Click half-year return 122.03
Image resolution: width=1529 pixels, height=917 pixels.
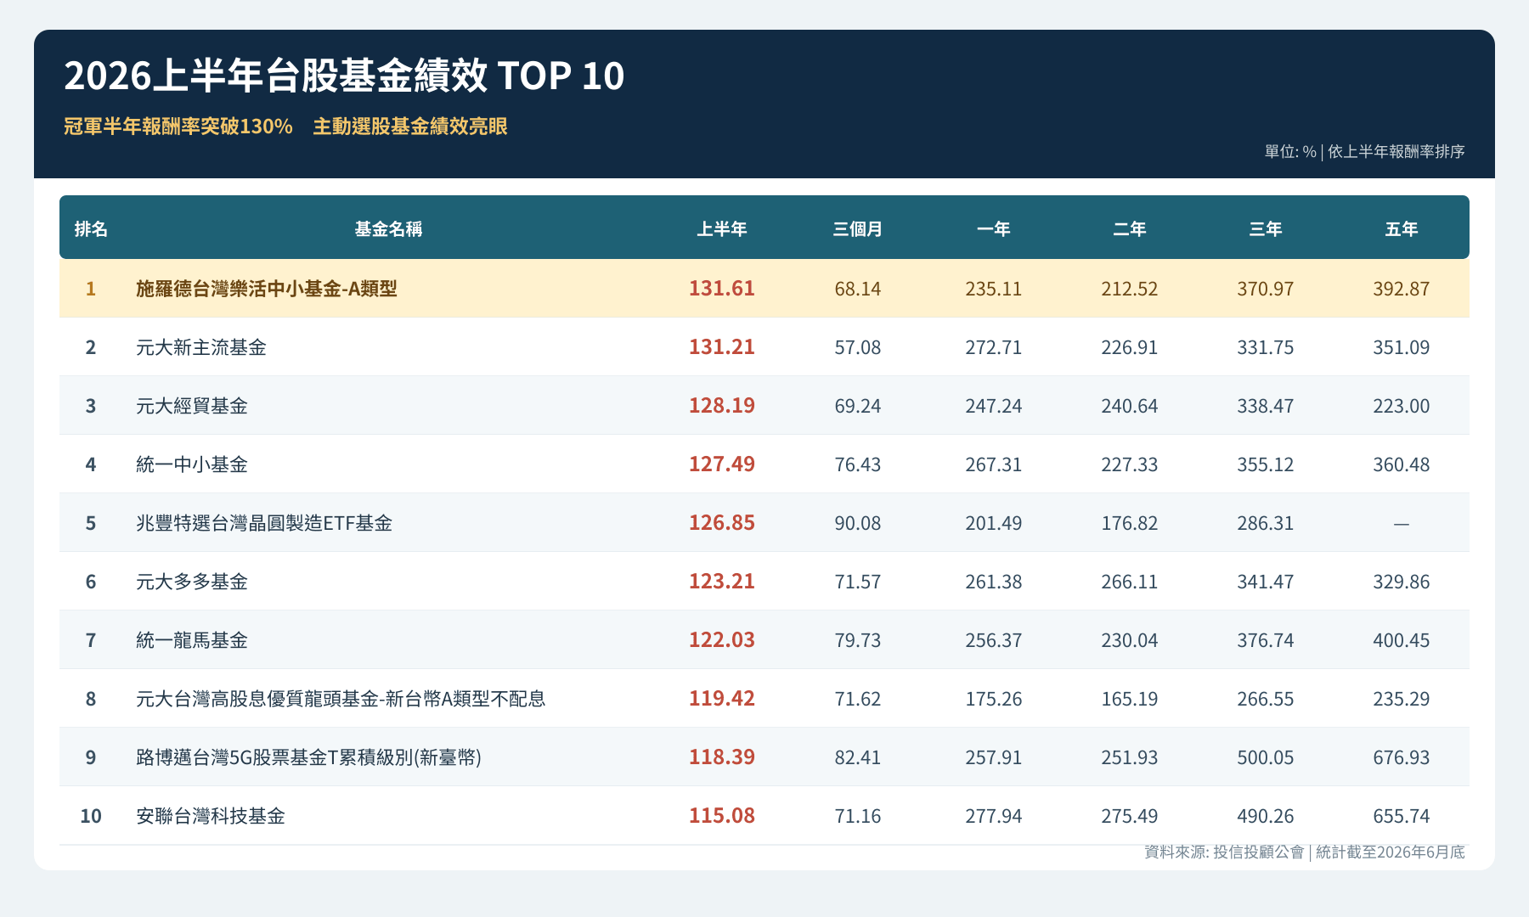722,640
